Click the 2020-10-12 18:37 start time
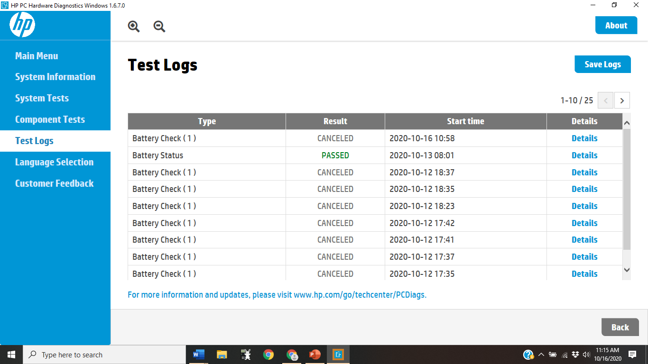 click(422, 173)
